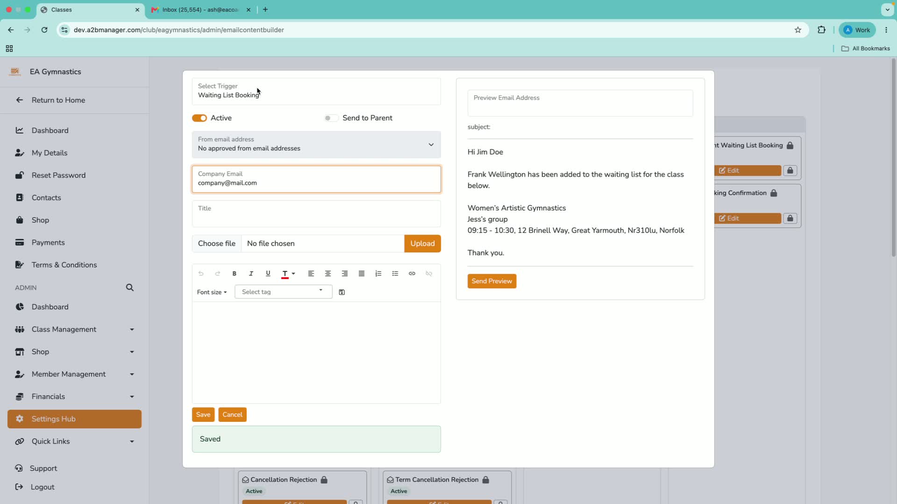Toggle bold formatting in the editor

[235, 273]
